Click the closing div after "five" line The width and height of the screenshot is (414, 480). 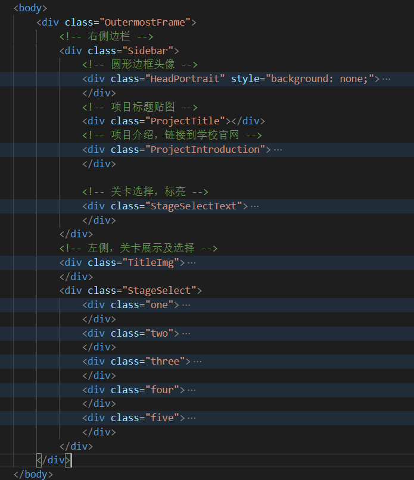click(x=99, y=432)
